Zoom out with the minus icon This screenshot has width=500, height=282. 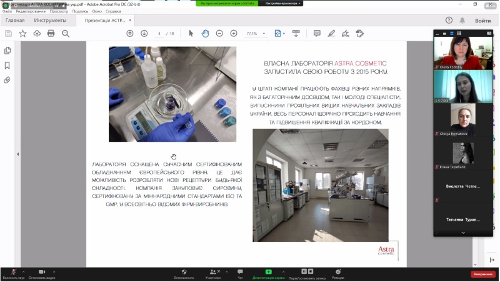(219, 33)
